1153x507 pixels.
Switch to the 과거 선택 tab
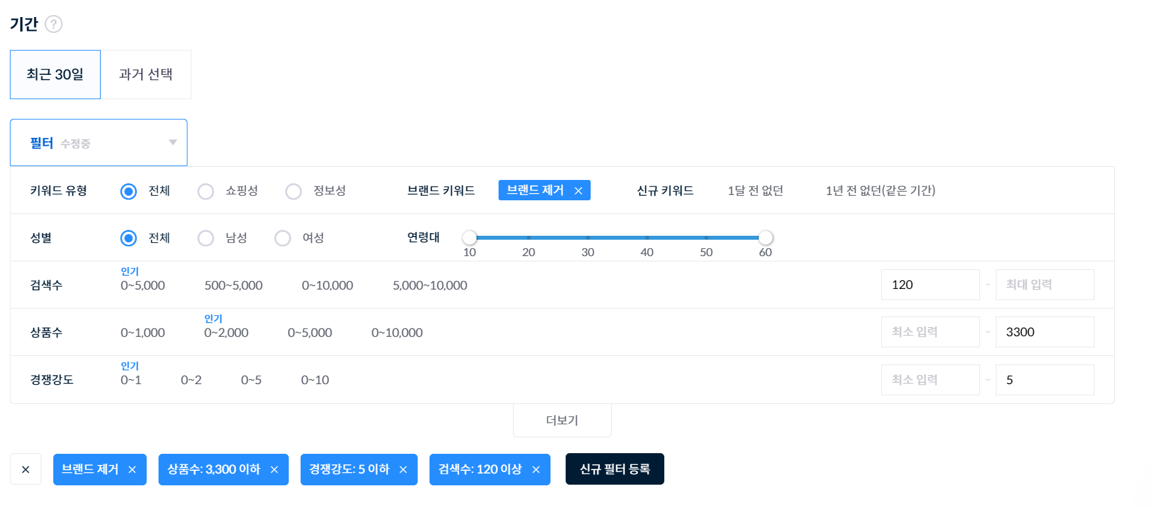click(x=146, y=74)
